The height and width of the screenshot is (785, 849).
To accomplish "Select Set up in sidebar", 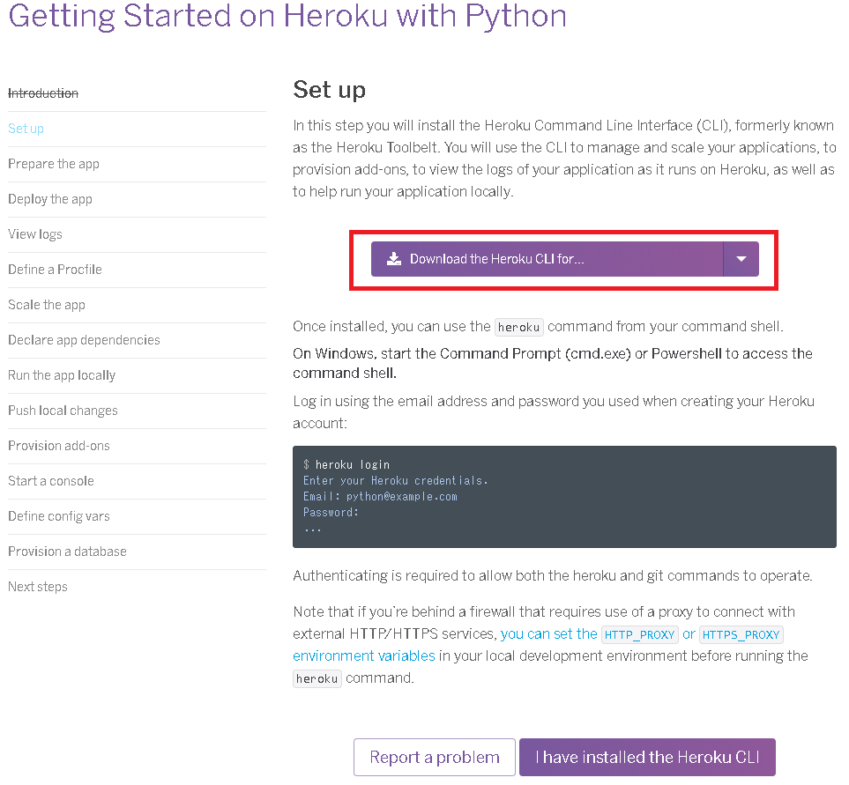I will [26, 129].
